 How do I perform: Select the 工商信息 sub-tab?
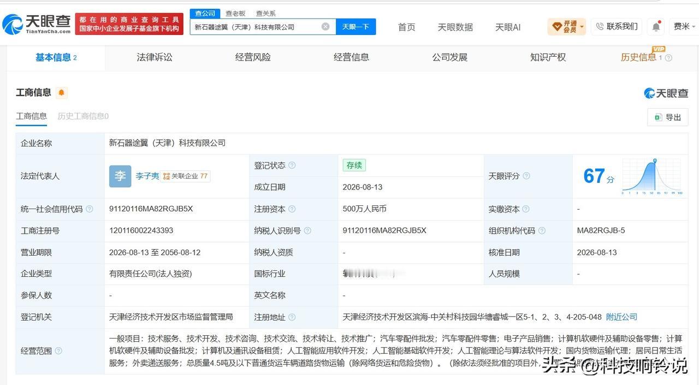[31, 116]
